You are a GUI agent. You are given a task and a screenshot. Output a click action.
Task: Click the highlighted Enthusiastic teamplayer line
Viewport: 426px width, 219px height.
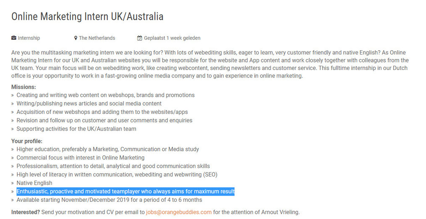[x=126, y=191]
